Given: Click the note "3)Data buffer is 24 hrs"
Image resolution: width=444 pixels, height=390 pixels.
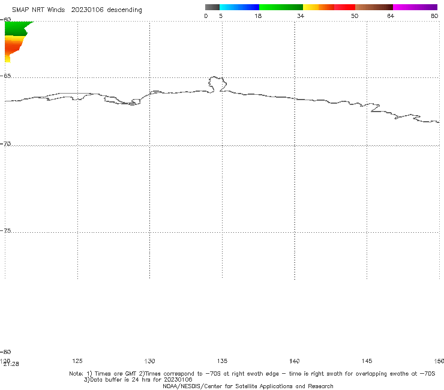Looking at the screenshot, I should point(138,380).
